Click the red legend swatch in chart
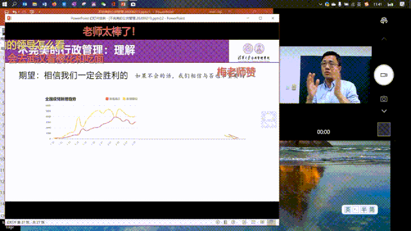Viewport: 411px width, 231px height. click(x=107, y=99)
